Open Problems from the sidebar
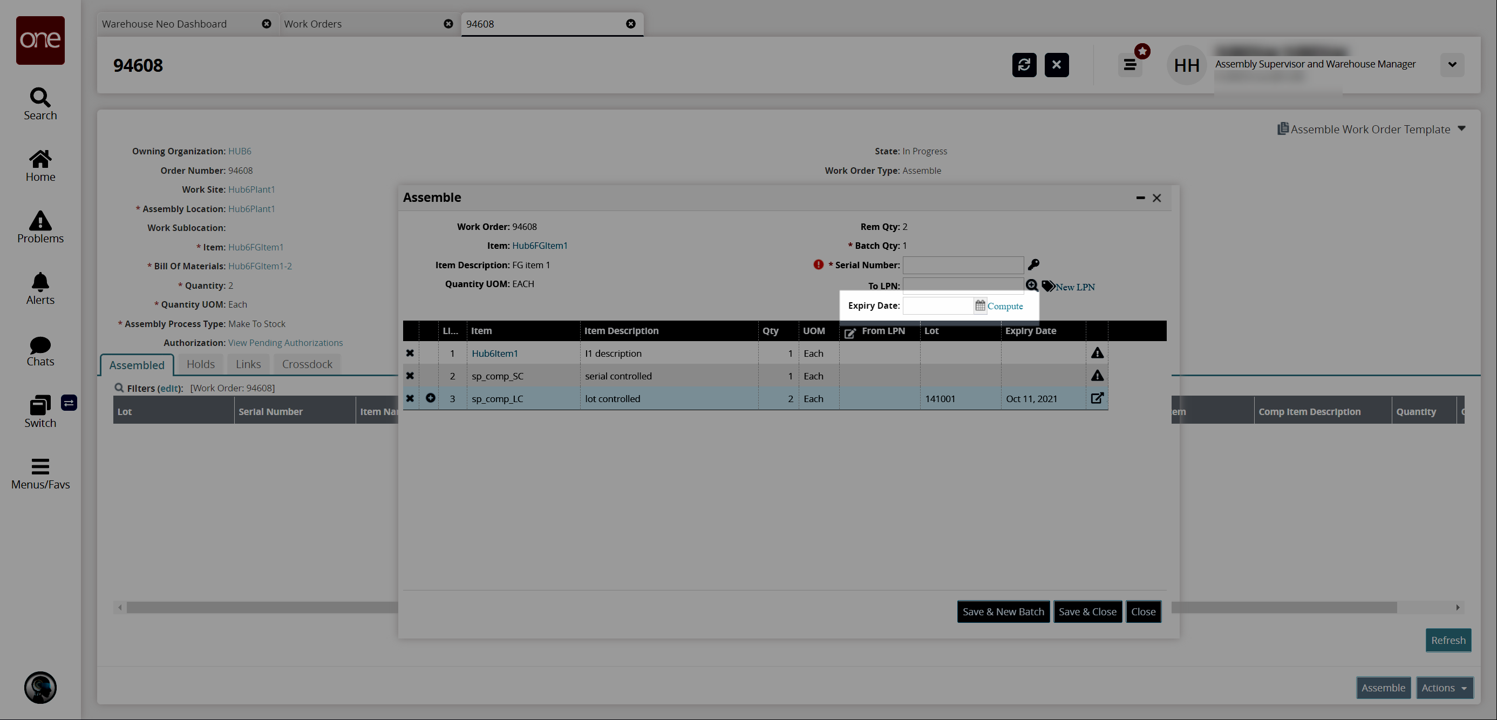This screenshot has width=1497, height=720. coord(40,227)
